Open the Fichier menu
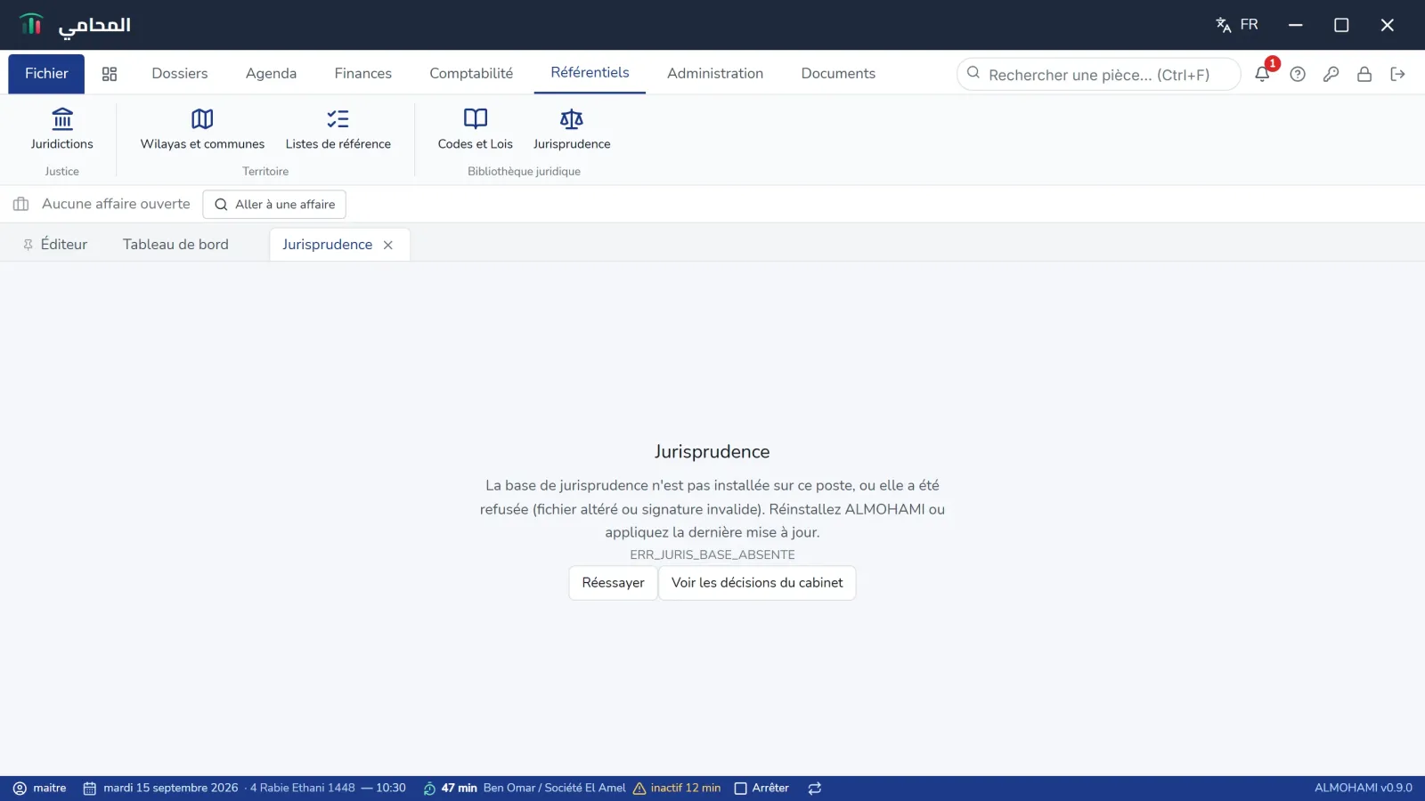This screenshot has height=801, width=1425. (x=46, y=74)
